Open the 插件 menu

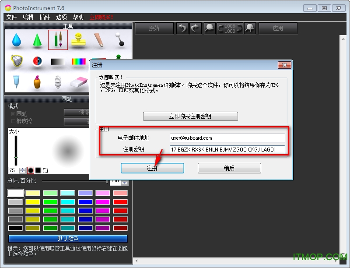(x=45, y=17)
